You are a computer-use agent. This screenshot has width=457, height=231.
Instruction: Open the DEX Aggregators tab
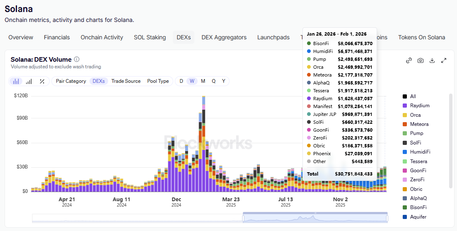224,37
